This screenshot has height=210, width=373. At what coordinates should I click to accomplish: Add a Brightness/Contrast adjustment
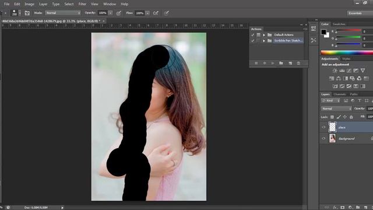[x=335, y=71]
